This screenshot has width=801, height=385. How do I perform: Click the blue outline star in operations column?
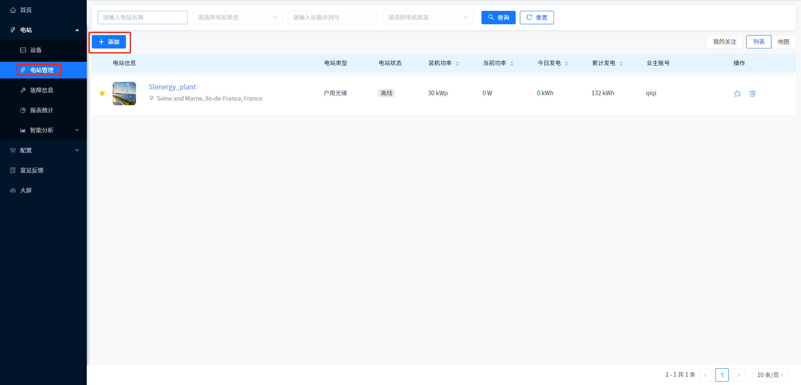click(737, 94)
